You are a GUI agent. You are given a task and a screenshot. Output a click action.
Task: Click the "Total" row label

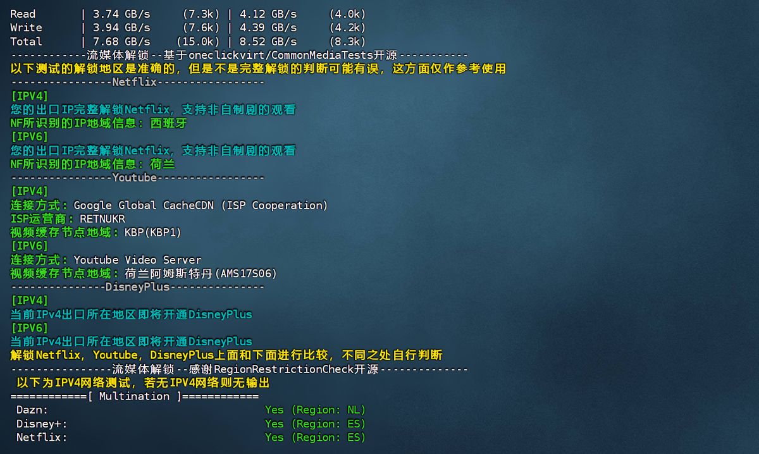26,42
